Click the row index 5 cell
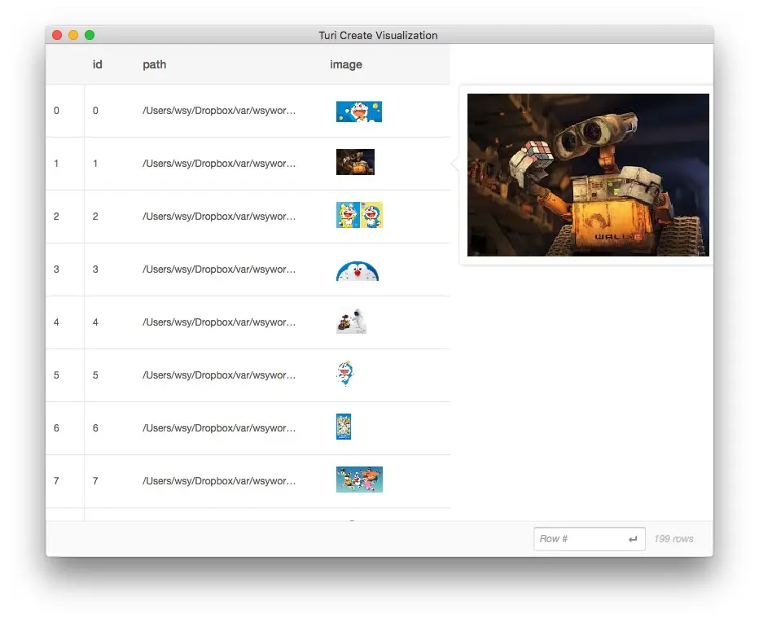Viewport: 759px width, 622px height. [x=57, y=375]
